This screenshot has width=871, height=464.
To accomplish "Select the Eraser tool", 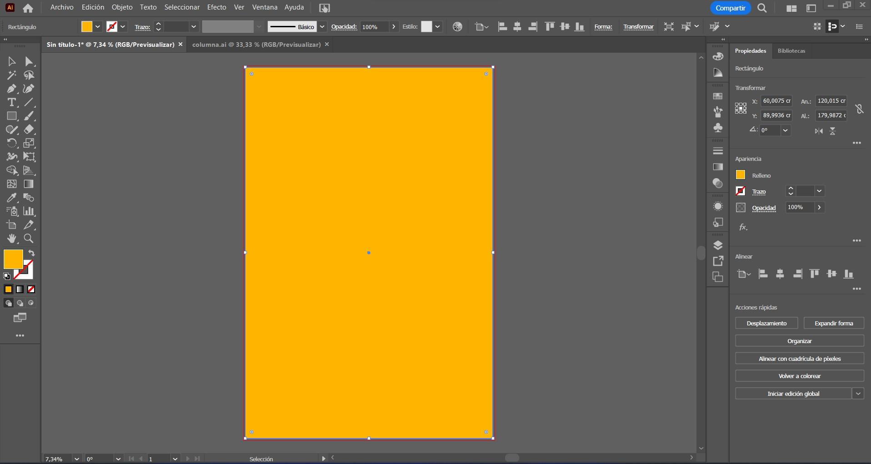I will 29,130.
